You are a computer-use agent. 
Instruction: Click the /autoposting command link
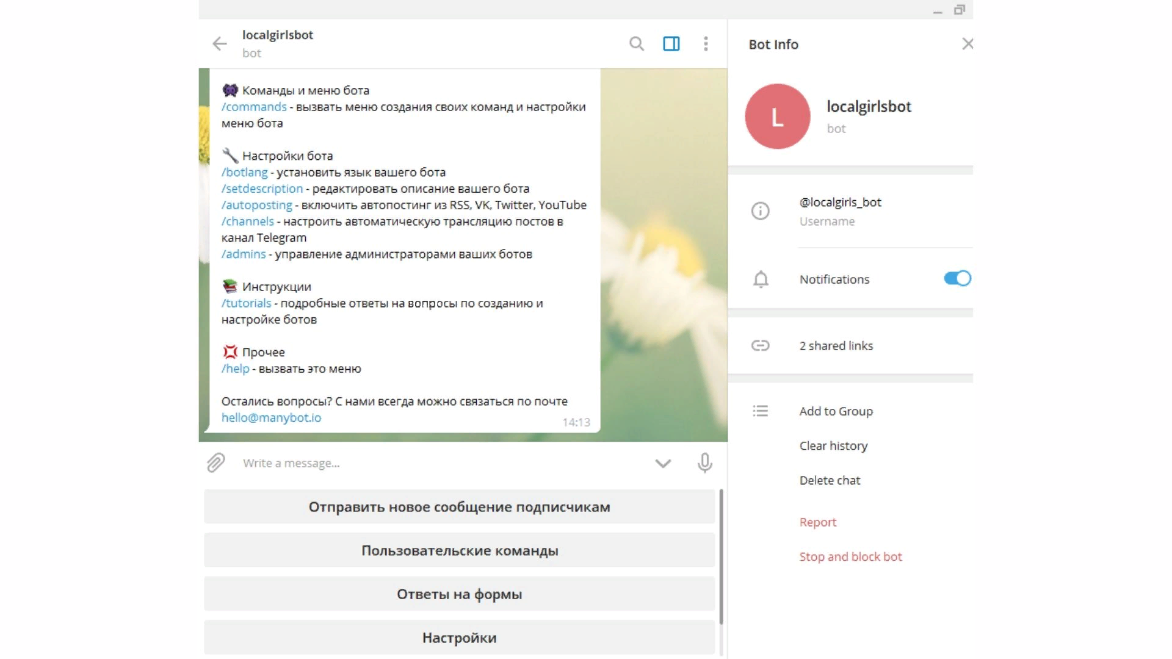(x=257, y=206)
